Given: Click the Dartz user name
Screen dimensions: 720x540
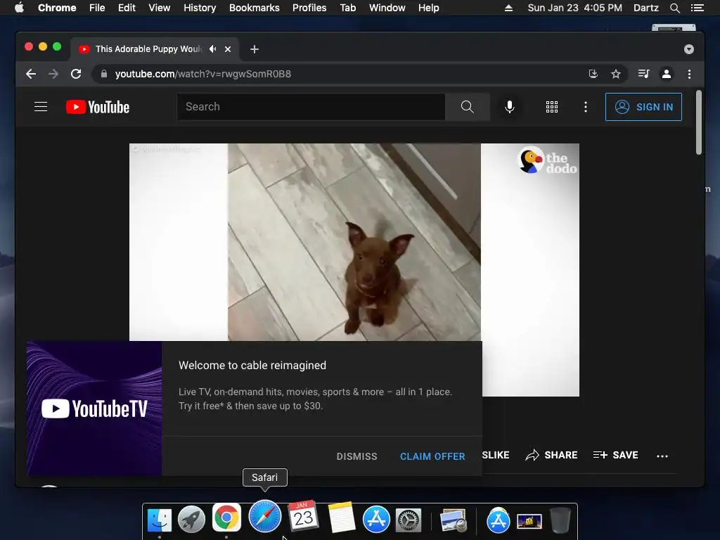Looking at the screenshot, I should (645, 8).
